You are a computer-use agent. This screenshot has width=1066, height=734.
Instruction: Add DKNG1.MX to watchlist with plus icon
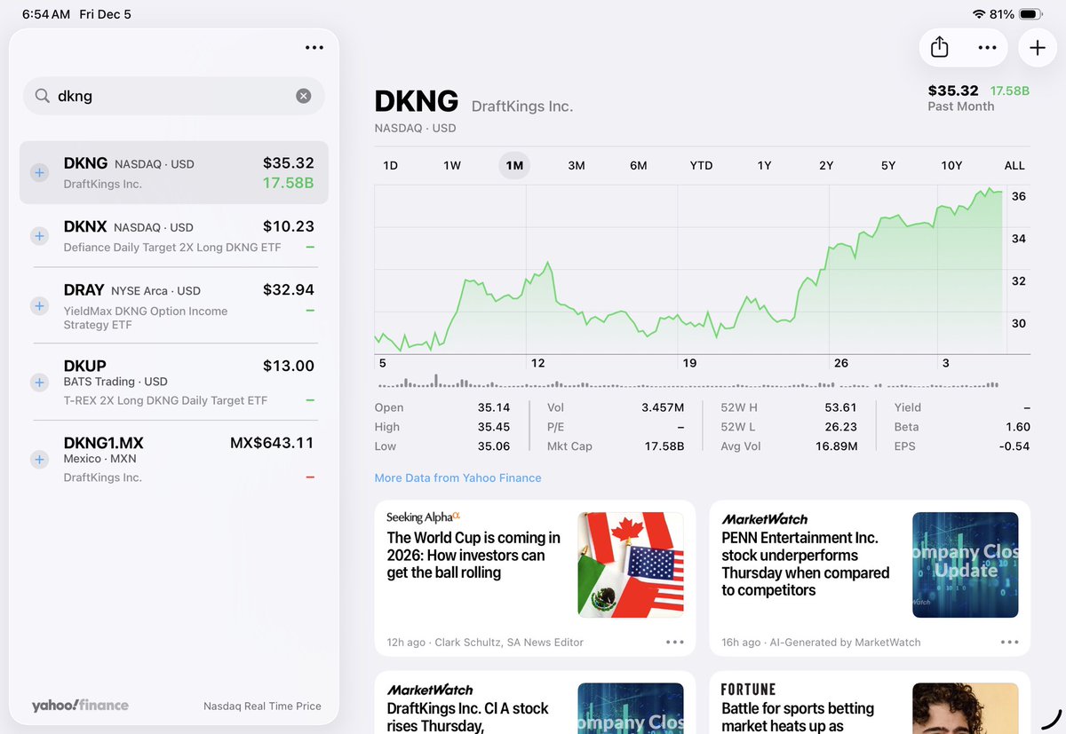39,460
